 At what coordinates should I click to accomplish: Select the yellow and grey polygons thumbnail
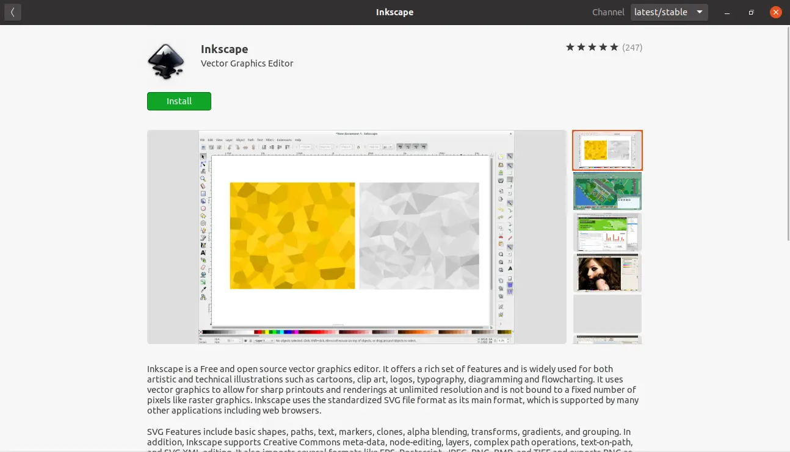coord(607,150)
